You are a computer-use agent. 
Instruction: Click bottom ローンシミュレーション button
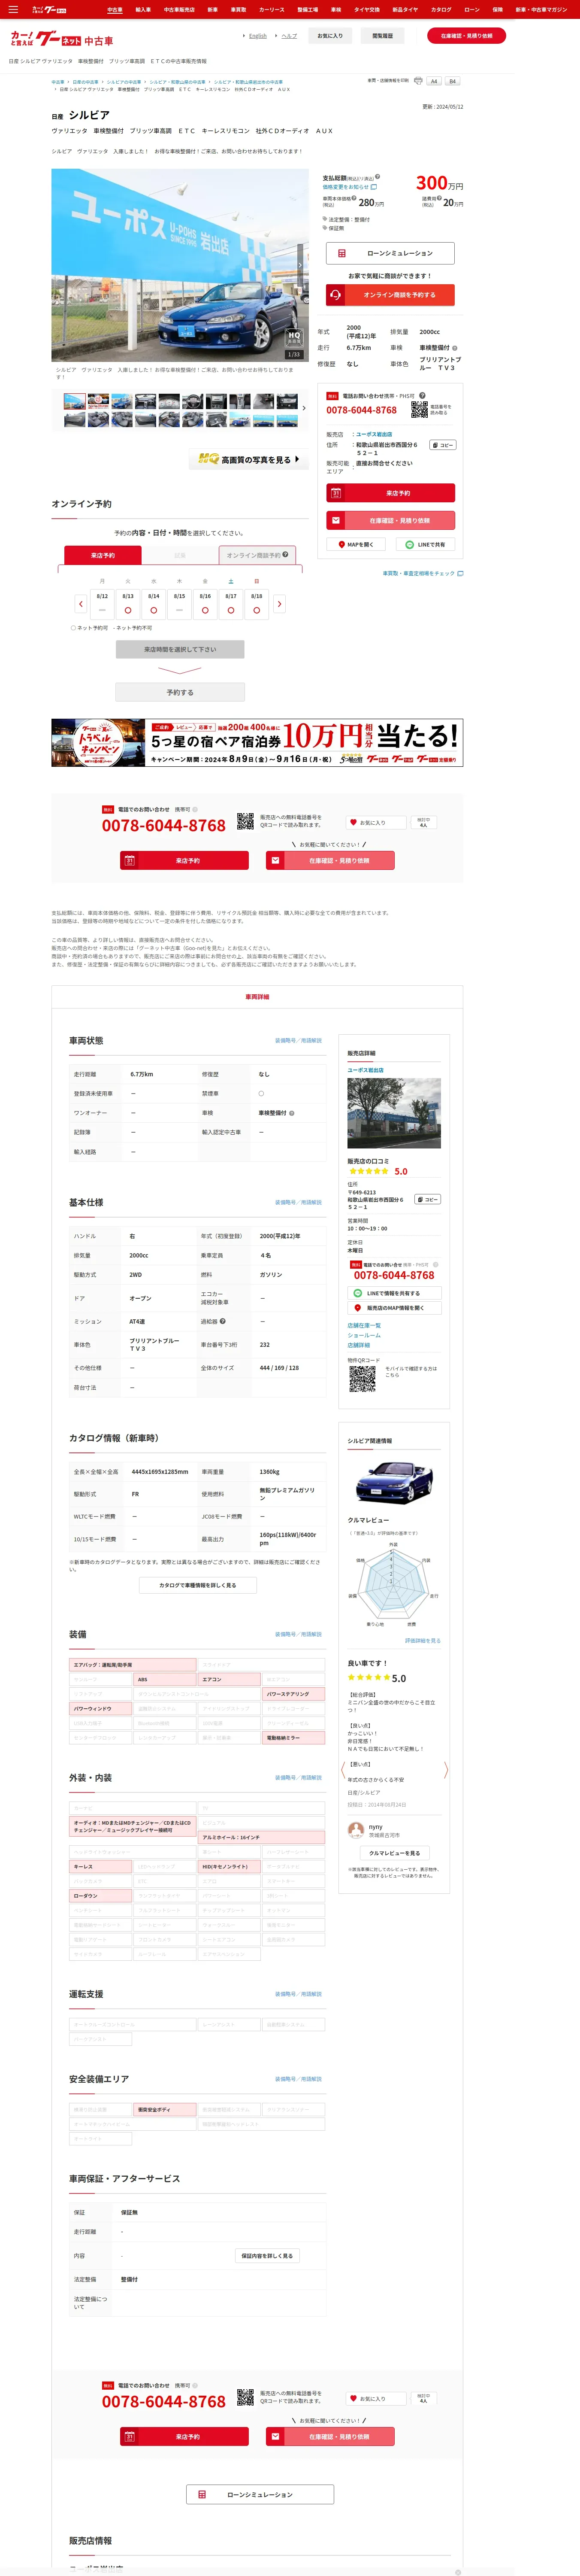click(259, 2494)
